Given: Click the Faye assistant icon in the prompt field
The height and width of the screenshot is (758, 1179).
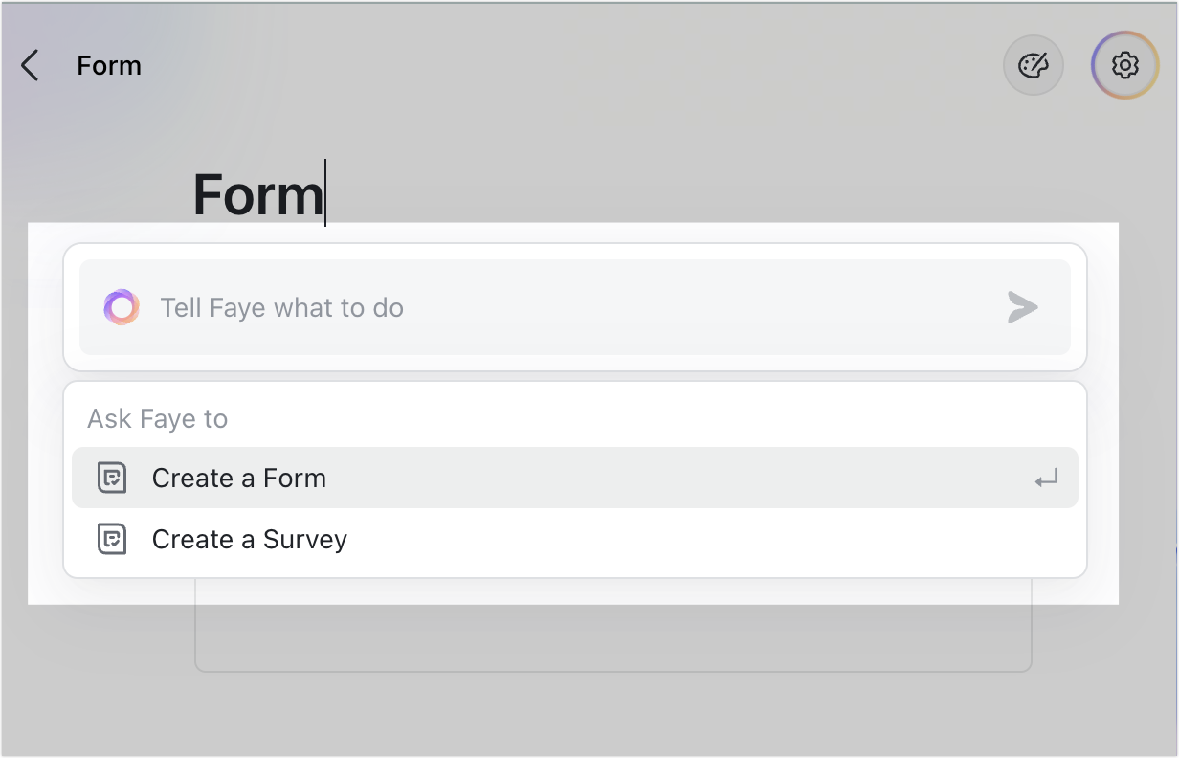Looking at the screenshot, I should [122, 307].
